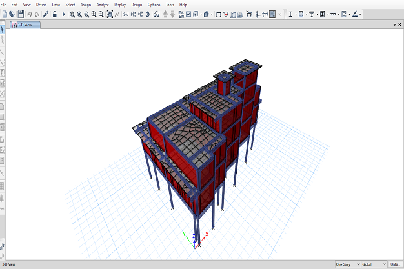Screen dimensions: 404x269
Task: Select the Pan hand tool
Action: coord(110,14)
